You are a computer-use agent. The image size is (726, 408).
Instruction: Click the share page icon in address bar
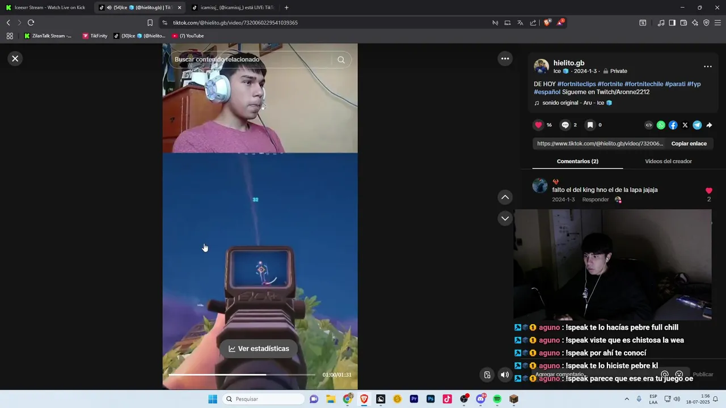click(x=533, y=23)
